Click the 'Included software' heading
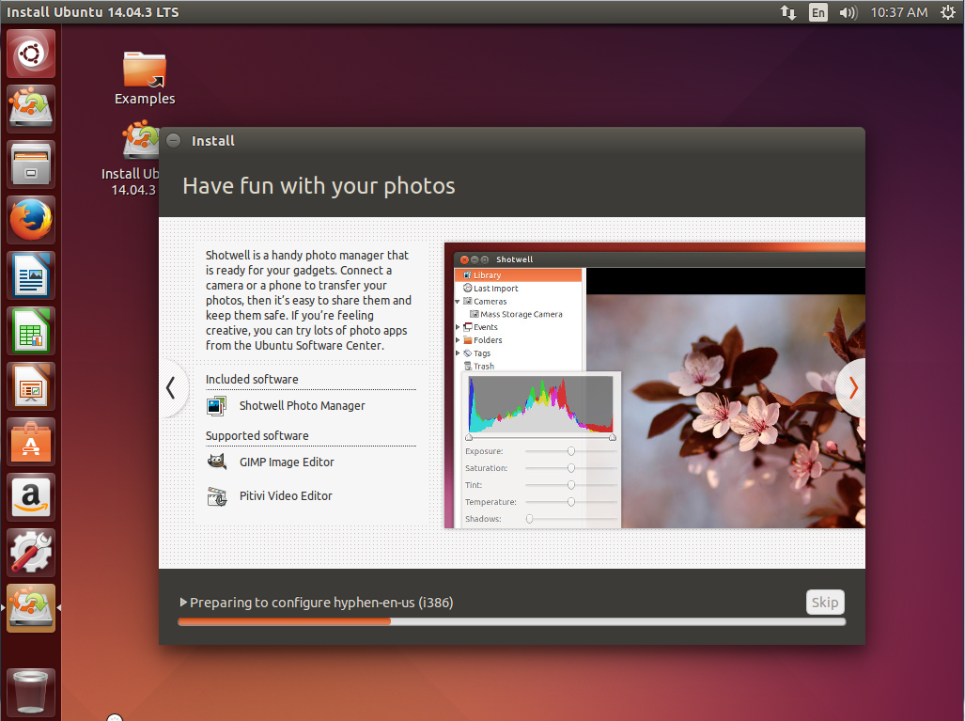This screenshot has width=965, height=721. (x=252, y=379)
